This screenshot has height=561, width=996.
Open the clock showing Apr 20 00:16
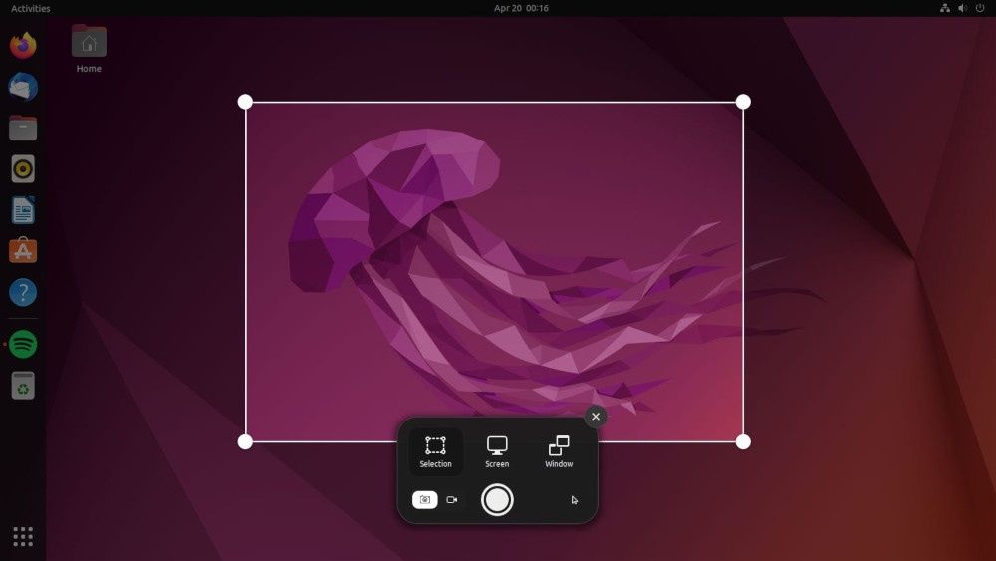[521, 8]
